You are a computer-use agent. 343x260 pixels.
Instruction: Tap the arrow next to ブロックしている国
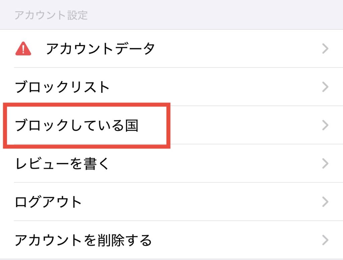325,125
